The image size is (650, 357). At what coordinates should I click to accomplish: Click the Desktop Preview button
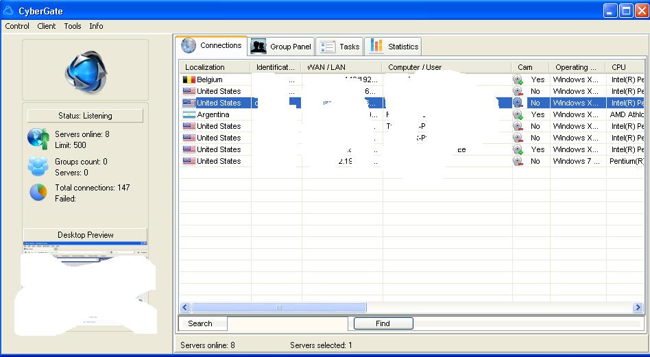(x=85, y=235)
